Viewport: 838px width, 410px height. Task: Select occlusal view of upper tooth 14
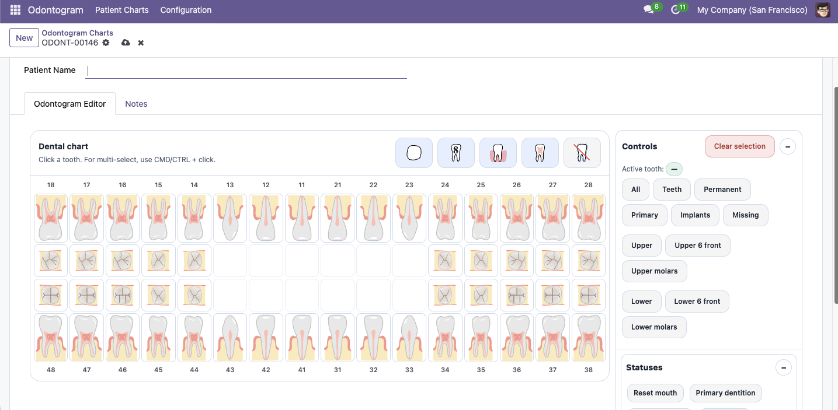coord(194,260)
